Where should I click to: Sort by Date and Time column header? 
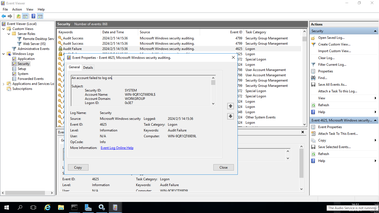click(119, 32)
